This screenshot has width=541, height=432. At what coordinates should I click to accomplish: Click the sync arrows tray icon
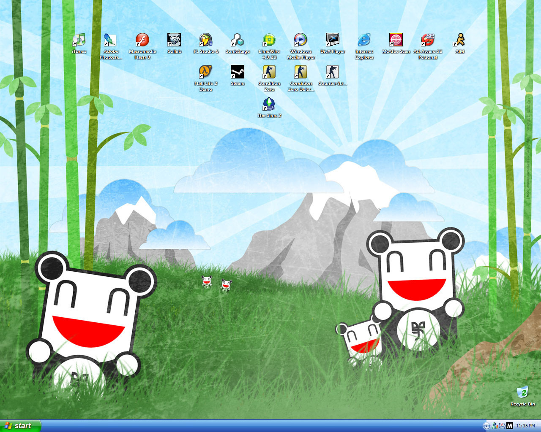coord(502,426)
